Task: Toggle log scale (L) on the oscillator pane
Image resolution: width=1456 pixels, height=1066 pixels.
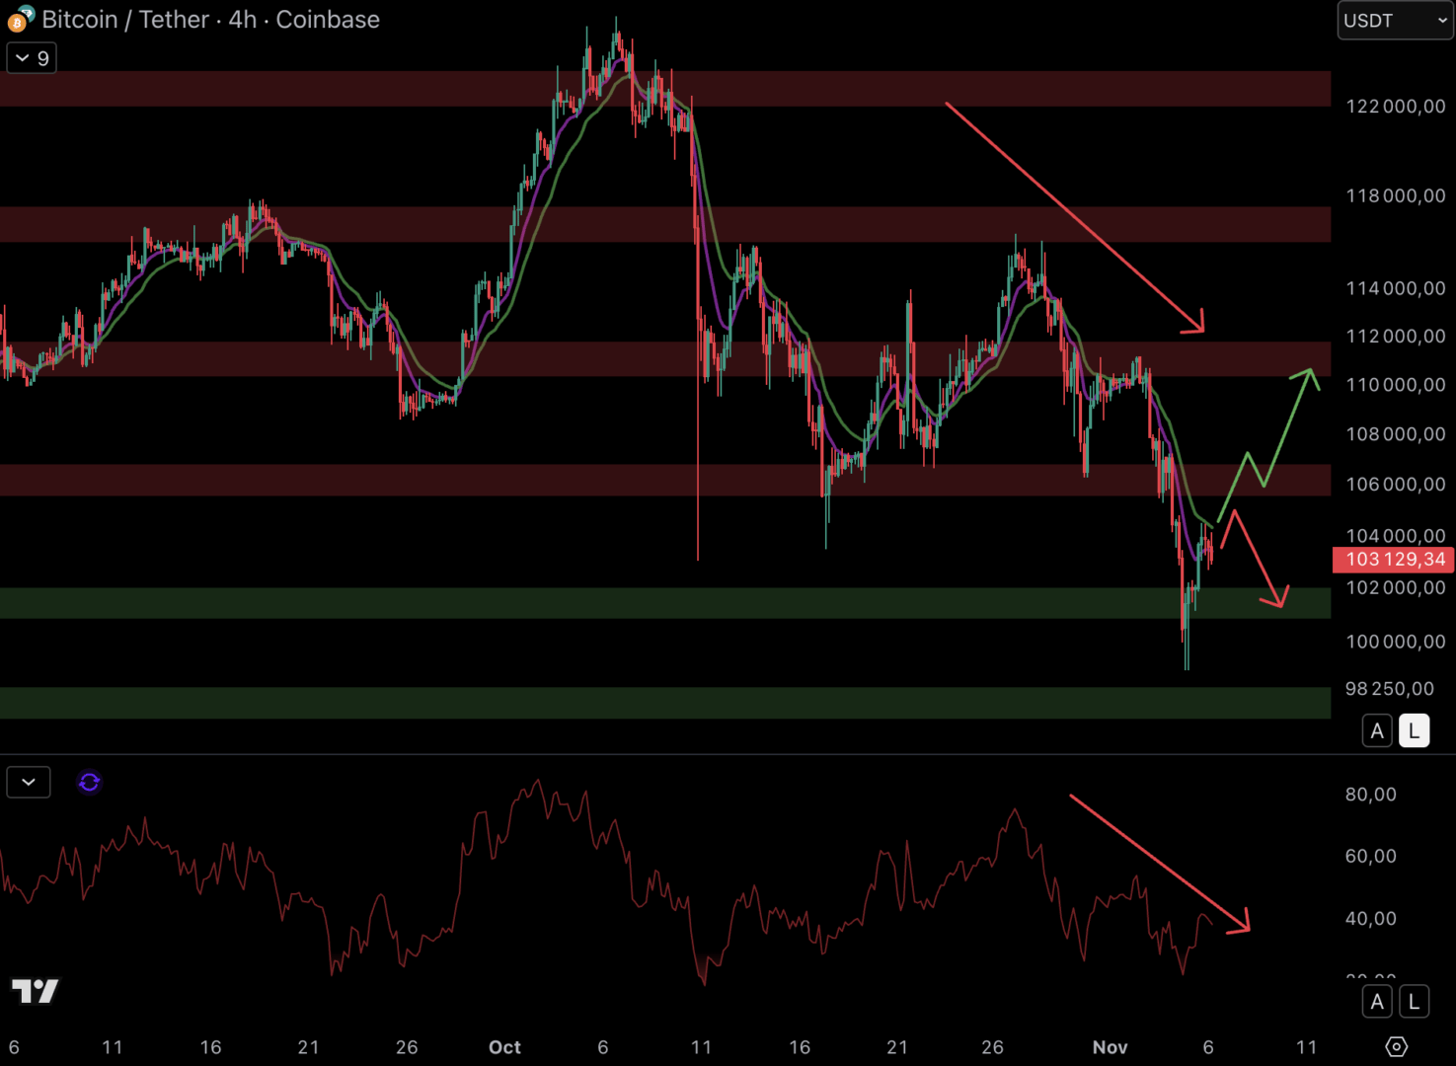Action: click(x=1414, y=1002)
